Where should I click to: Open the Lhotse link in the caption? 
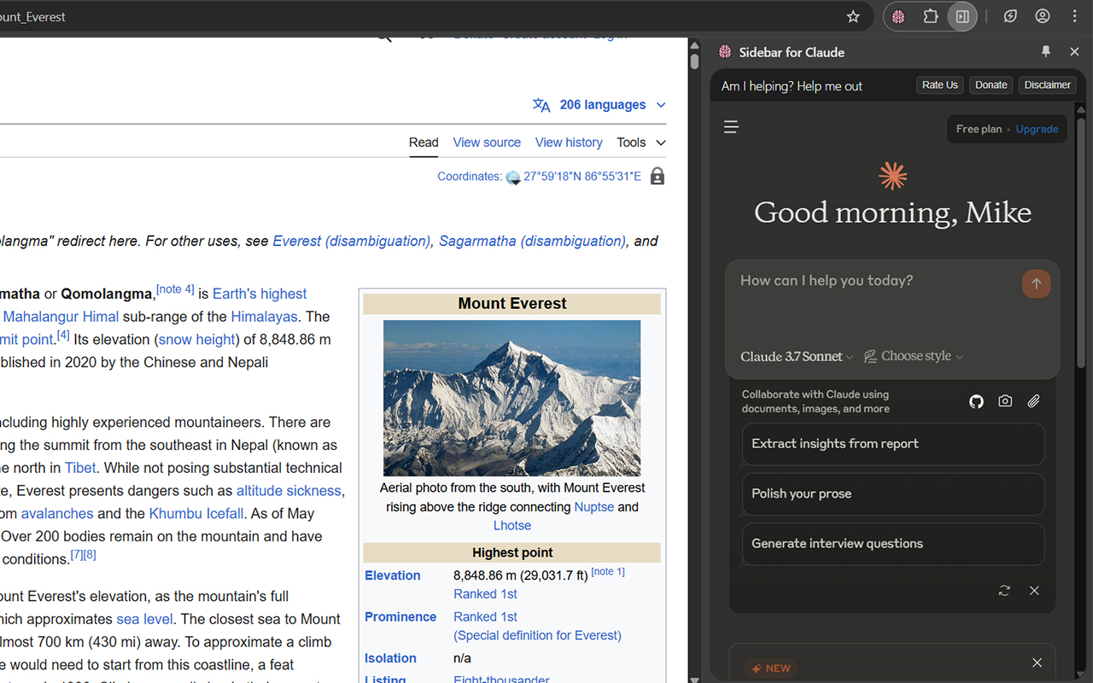click(x=512, y=526)
